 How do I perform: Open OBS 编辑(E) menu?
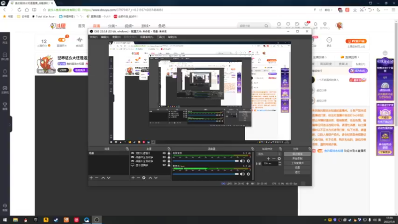tap(105, 37)
